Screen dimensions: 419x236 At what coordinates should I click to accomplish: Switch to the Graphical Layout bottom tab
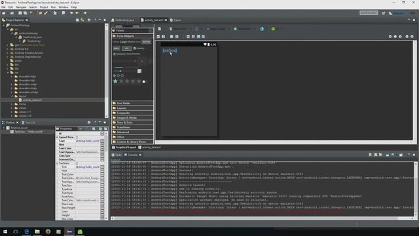pyautogui.click(x=124, y=147)
